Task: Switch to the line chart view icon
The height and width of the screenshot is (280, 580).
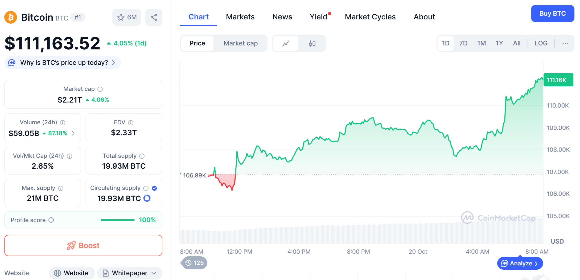Action: click(286, 43)
